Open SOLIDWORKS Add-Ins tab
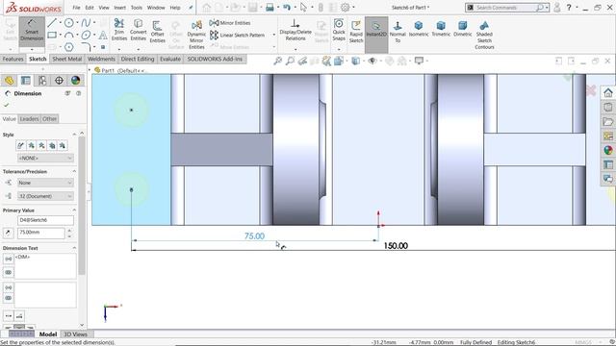The width and height of the screenshot is (616, 346). (x=215, y=59)
